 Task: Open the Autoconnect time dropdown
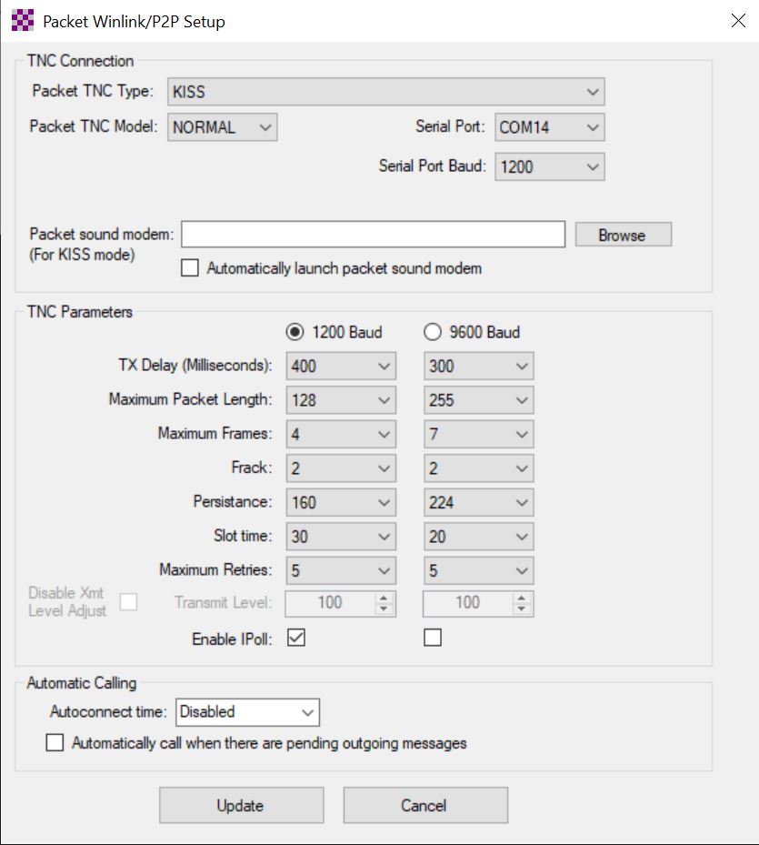pyautogui.click(x=247, y=711)
